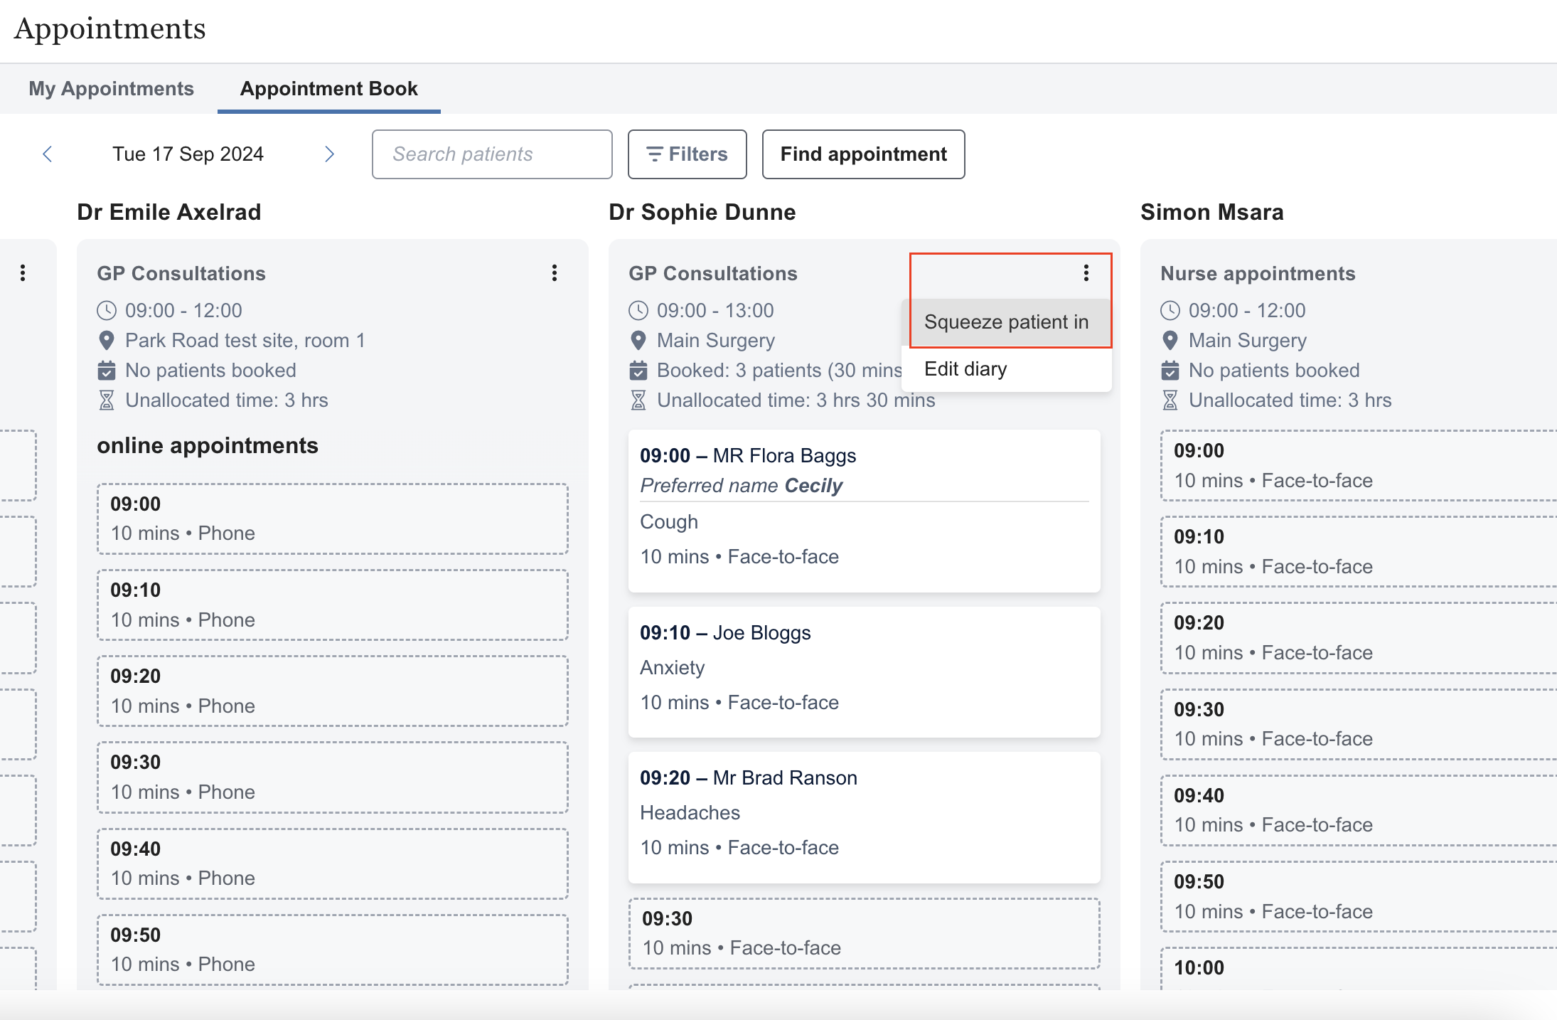
Task: Click the filter icon on the Filters button
Action: pos(654,154)
